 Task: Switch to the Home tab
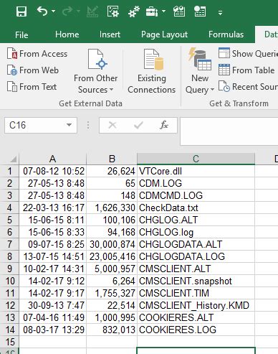[67, 34]
